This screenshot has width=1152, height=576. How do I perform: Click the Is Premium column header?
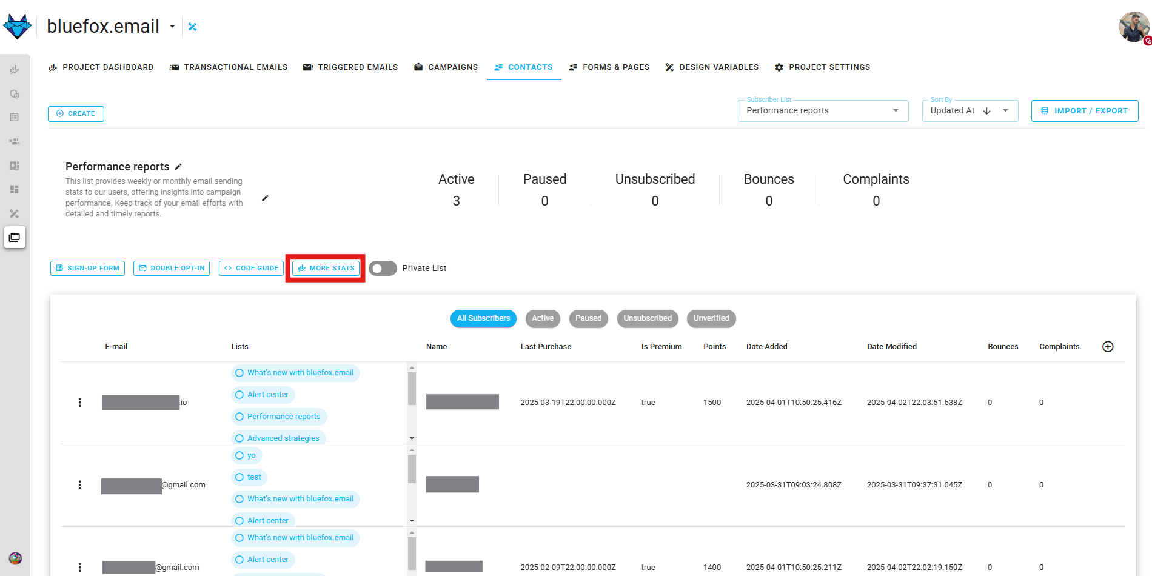point(661,347)
